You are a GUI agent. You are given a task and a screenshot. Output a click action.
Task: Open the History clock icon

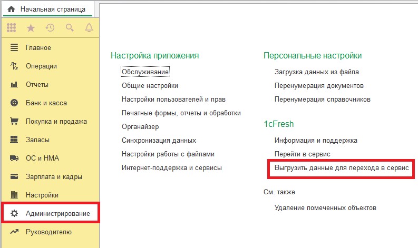[x=50, y=27]
